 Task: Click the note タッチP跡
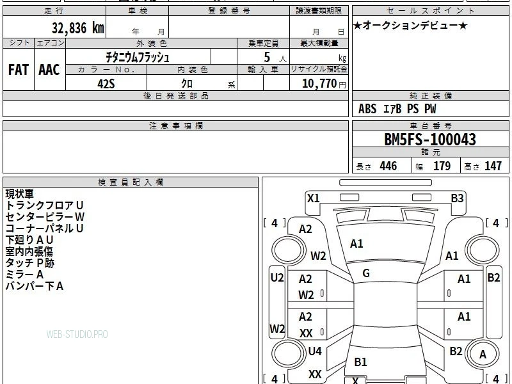[x=29, y=263]
